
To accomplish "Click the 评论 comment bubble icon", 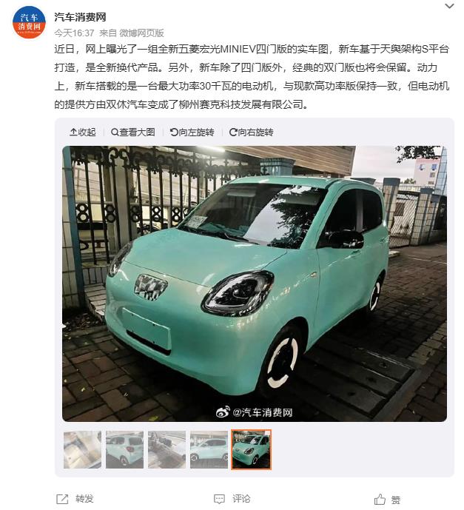I will (220, 499).
